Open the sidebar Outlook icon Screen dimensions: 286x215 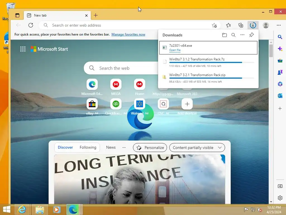pos(280,96)
